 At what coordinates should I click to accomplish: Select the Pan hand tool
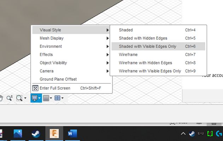(1, 98)
